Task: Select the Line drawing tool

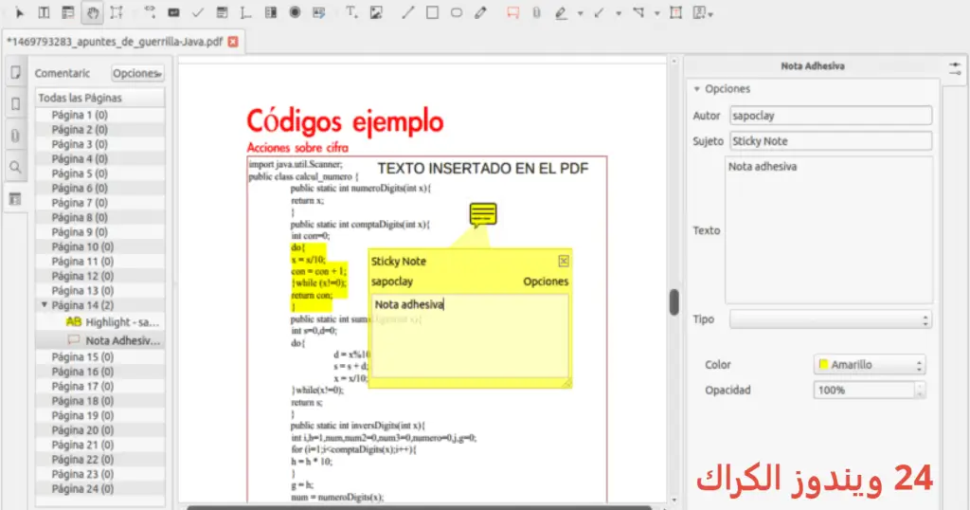Action: pyautogui.click(x=407, y=12)
